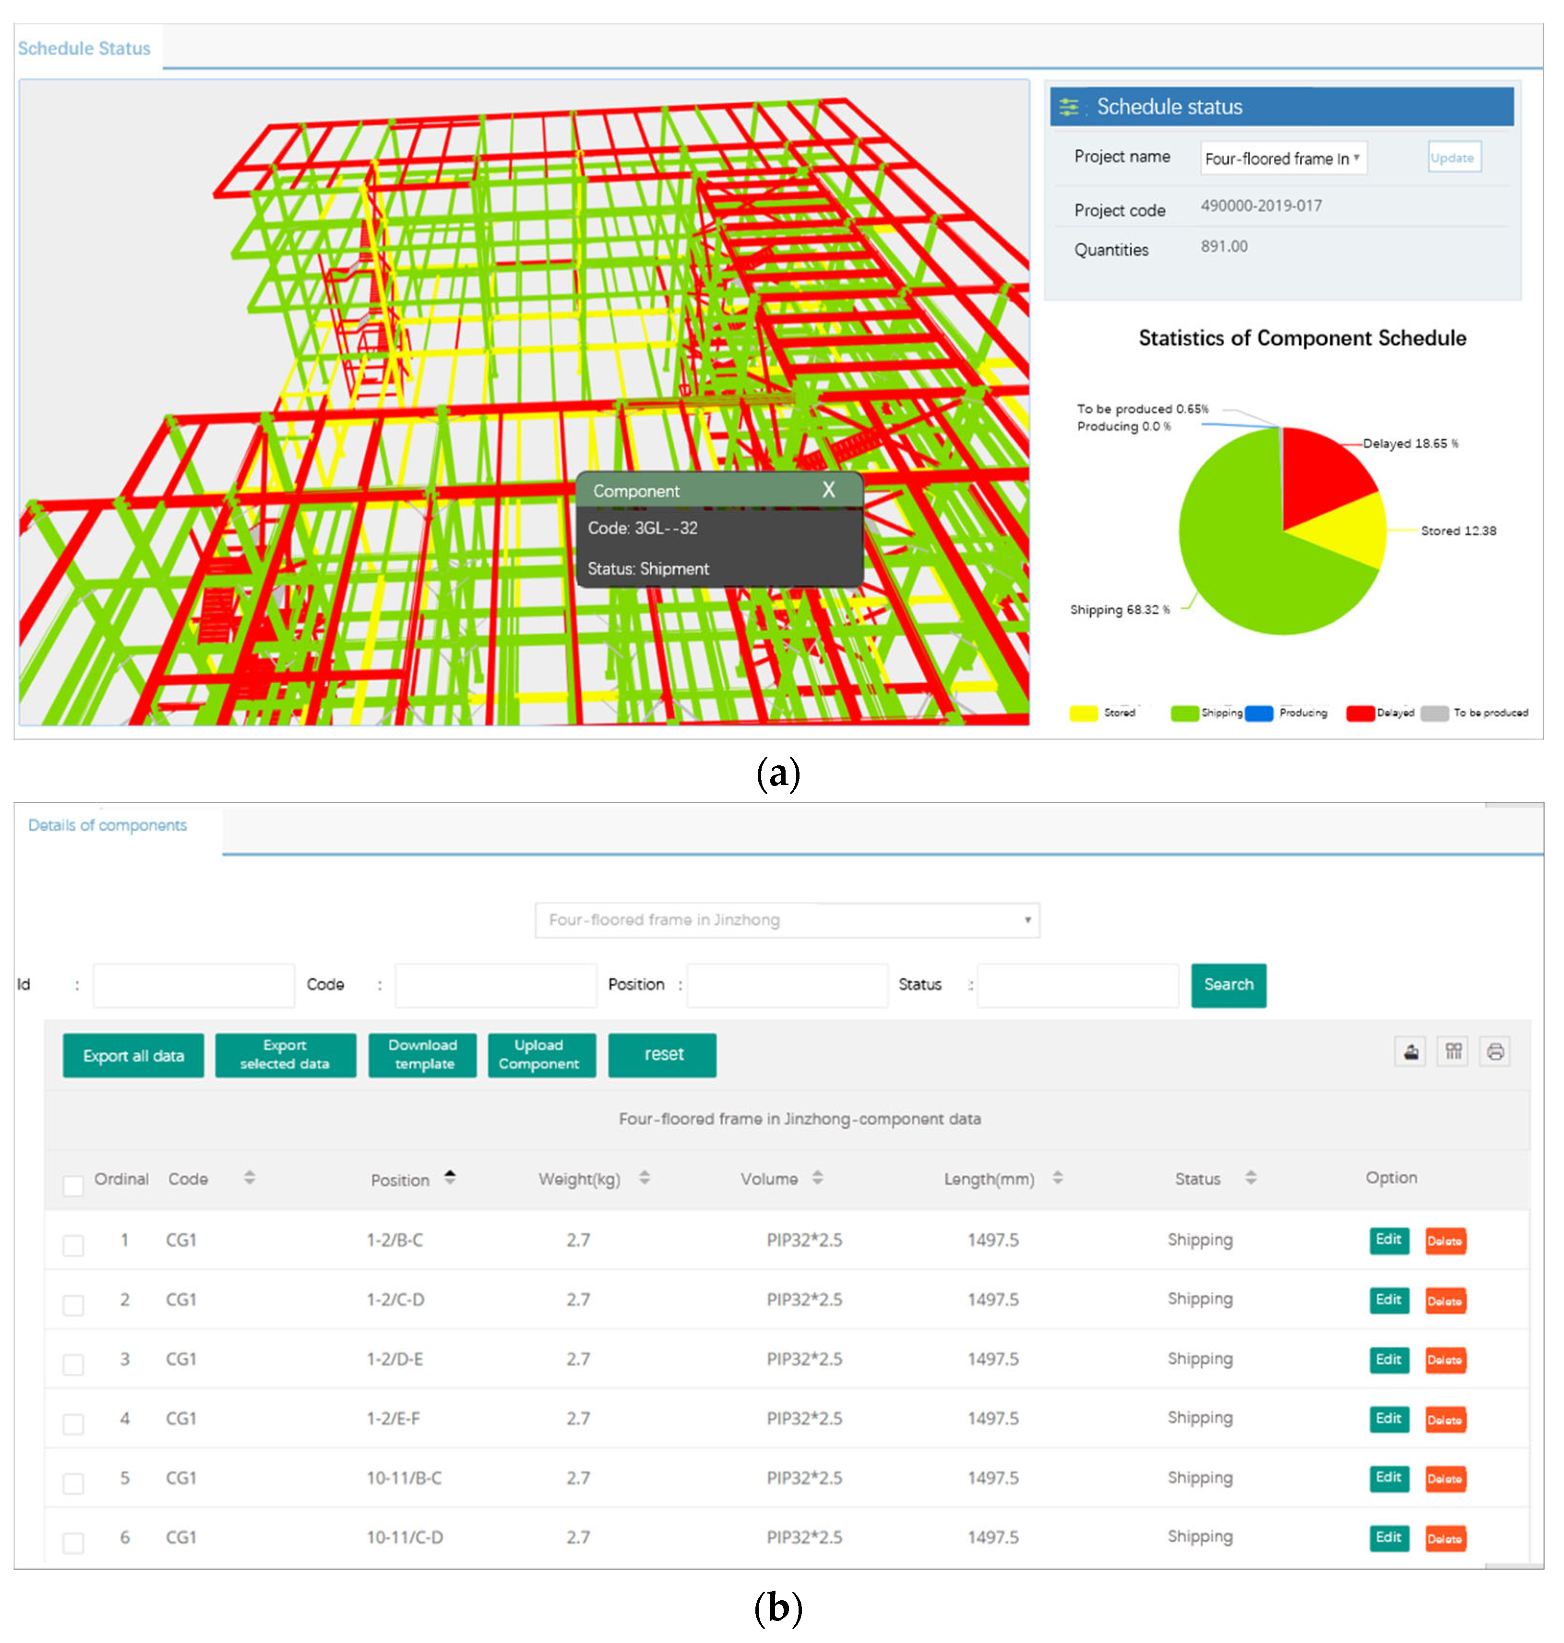Select the checkbox on row 4, 1-2/E-F
The height and width of the screenshot is (1643, 1564).
73,1424
